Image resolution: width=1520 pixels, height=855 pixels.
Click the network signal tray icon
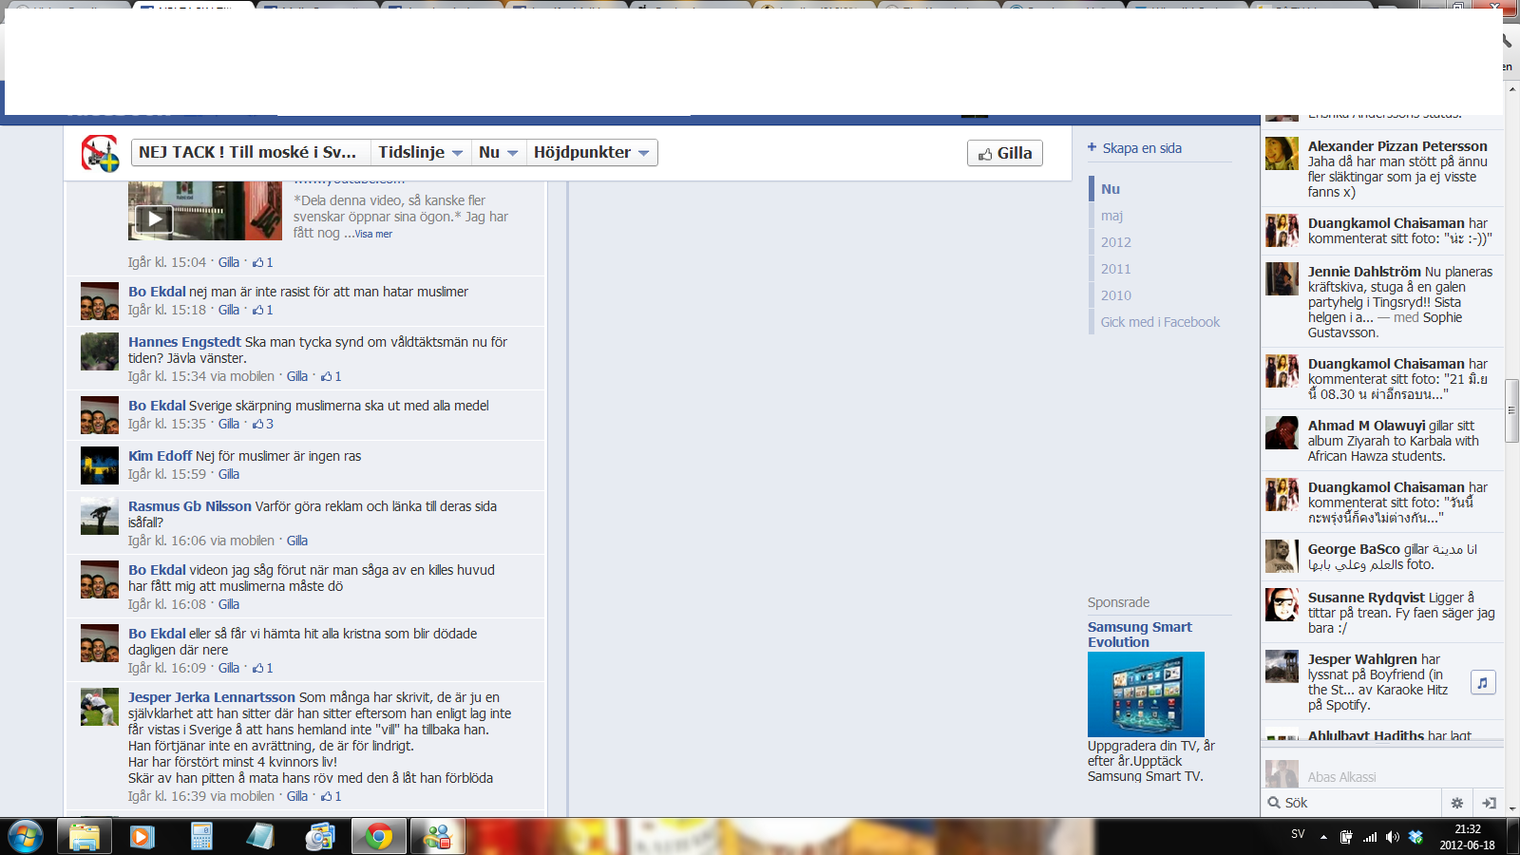pos(1369,837)
